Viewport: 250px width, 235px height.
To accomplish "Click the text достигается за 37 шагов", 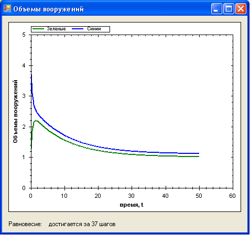I will (x=82, y=224).
